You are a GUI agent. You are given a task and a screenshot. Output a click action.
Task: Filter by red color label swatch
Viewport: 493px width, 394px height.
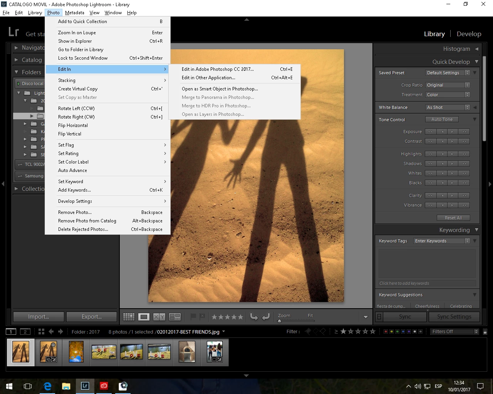pos(386,332)
